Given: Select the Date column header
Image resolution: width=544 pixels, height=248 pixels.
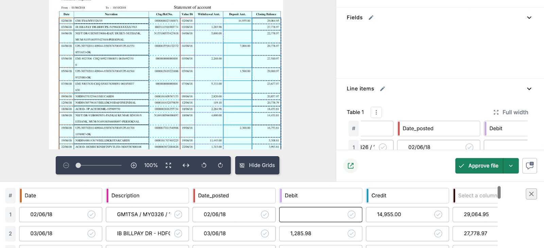Looking at the screenshot, I should point(61,196).
